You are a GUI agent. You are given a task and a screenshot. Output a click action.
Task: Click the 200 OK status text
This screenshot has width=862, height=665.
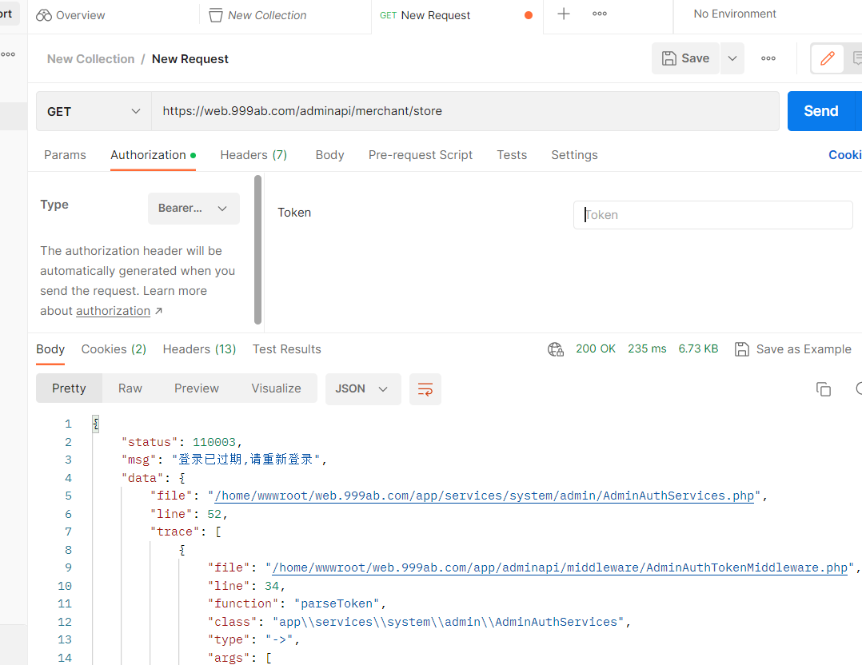pos(596,348)
